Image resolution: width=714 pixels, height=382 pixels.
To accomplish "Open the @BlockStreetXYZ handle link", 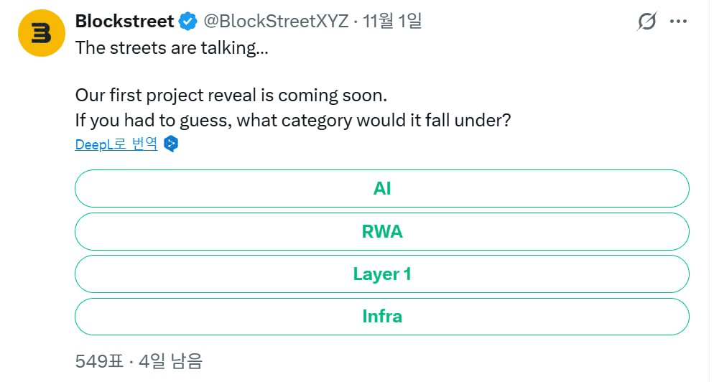I will [x=276, y=22].
